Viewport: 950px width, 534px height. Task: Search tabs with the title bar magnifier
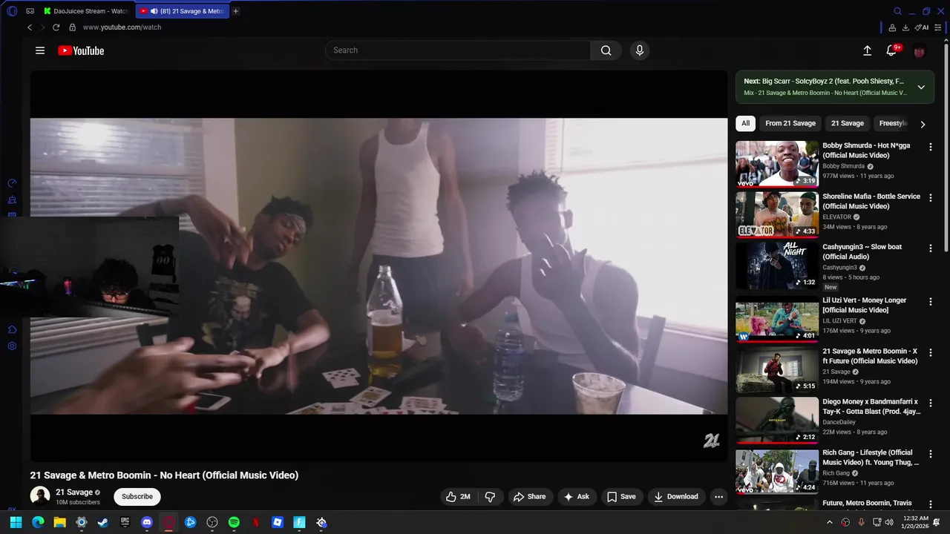(897, 11)
